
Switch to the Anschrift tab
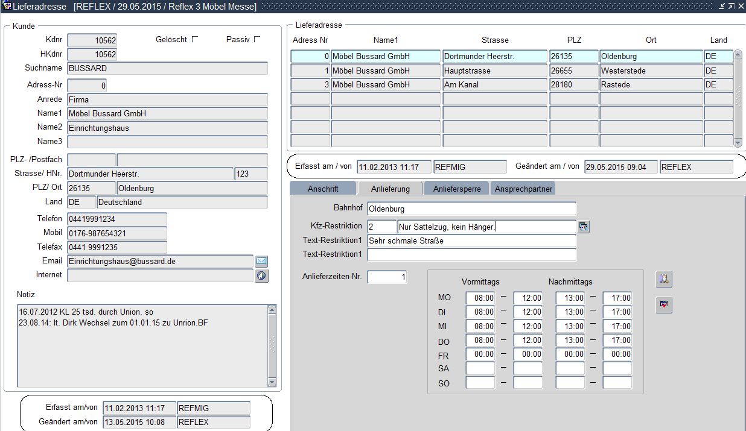323,189
